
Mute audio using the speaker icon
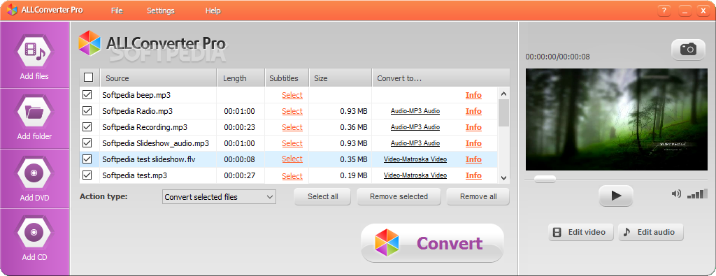coord(676,194)
